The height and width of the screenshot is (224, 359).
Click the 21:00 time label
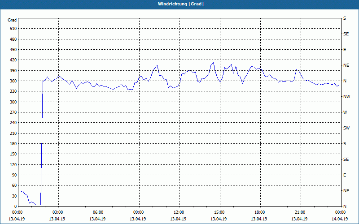pyautogui.click(x=299, y=212)
